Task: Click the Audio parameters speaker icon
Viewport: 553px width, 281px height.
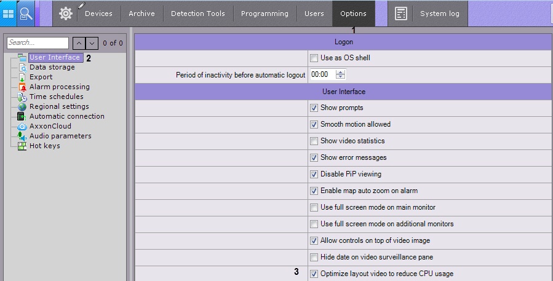Action: click(x=22, y=136)
